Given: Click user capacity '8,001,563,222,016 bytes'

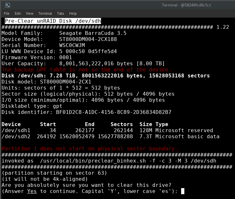Looking at the screenshot, I should [96, 64].
